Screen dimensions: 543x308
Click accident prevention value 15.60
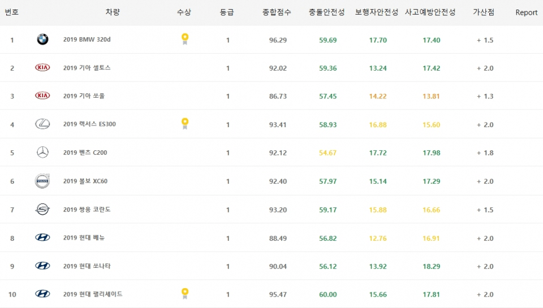pos(431,124)
